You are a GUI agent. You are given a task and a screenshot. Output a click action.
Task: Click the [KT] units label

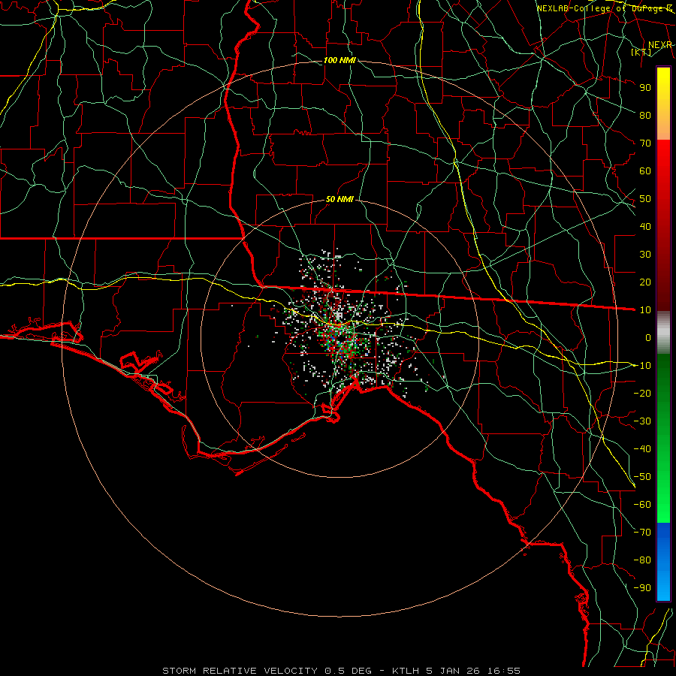coord(641,52)
